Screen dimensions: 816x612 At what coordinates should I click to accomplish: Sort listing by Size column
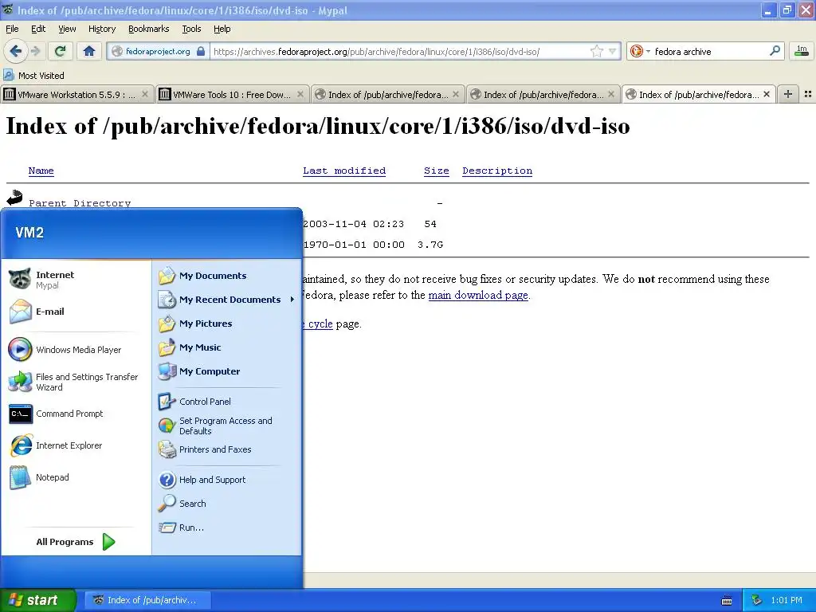[x=436, y=171]
